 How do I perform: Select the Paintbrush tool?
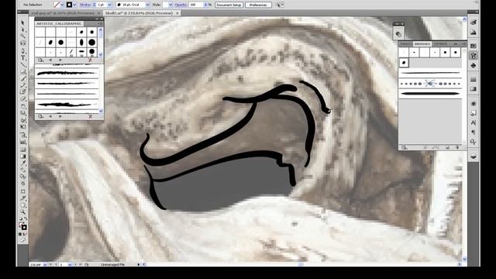tap(22, 79)
